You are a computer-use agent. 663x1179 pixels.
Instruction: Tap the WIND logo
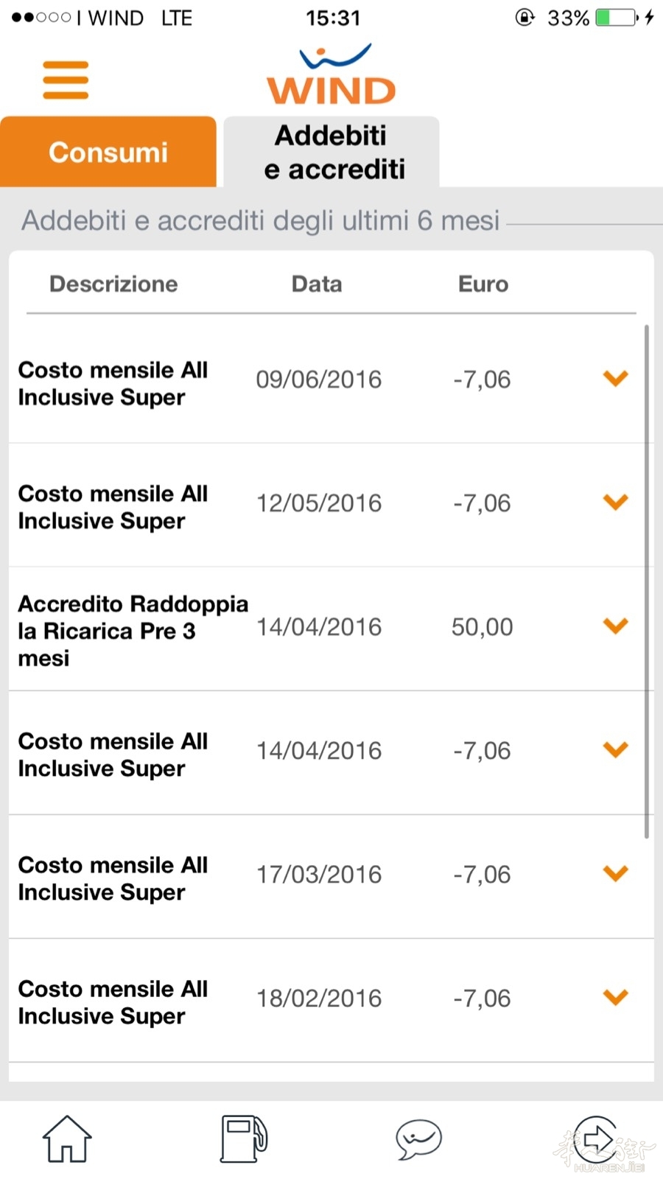click(x=331, y=77)
